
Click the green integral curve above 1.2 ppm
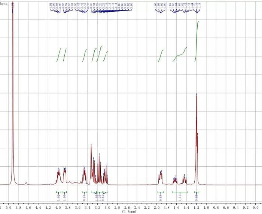point(196,42)
